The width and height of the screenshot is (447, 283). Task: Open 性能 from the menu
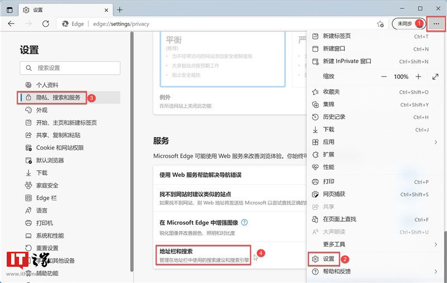coord(375,167)
